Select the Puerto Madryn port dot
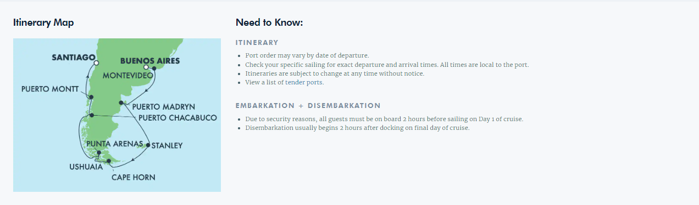 [121, 102]
